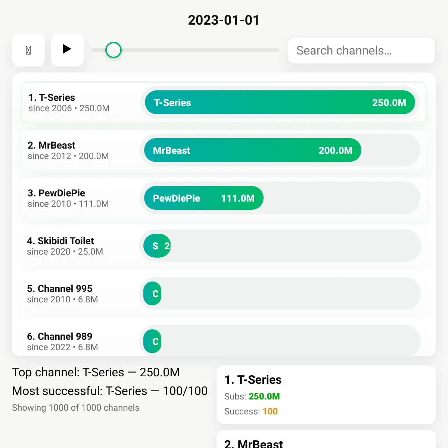Click the MrBeast 200.0M bar
The height and width of the screenshot is (448, 448).
pyautogui.click(x=253, y=150)
